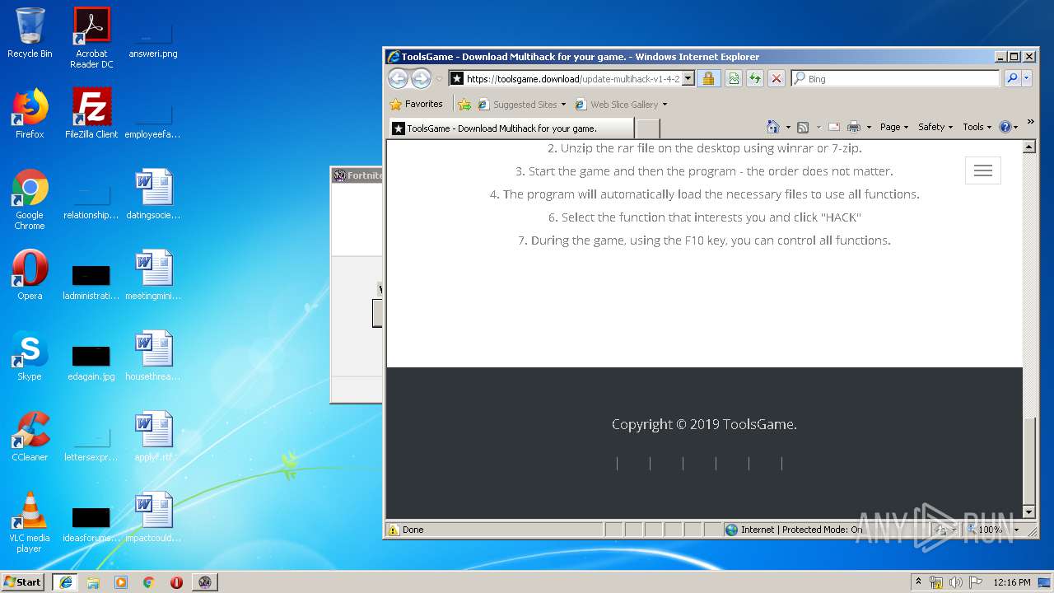
Task: Select the answeri.png desktop file
Action: pyautogui.click(x=153, y=38)
